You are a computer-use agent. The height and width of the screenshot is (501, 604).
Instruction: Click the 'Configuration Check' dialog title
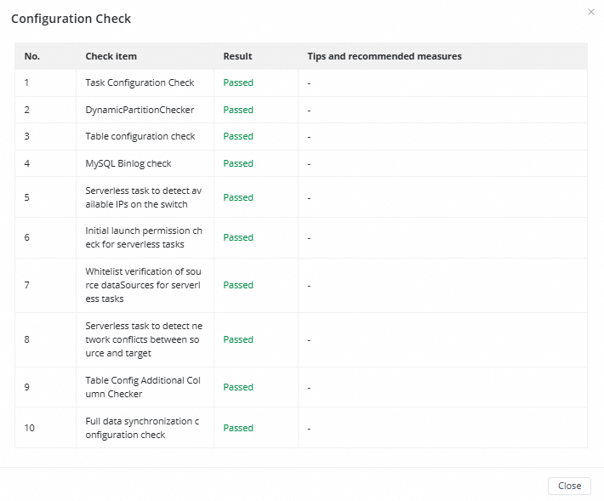[x=71, y=19]
